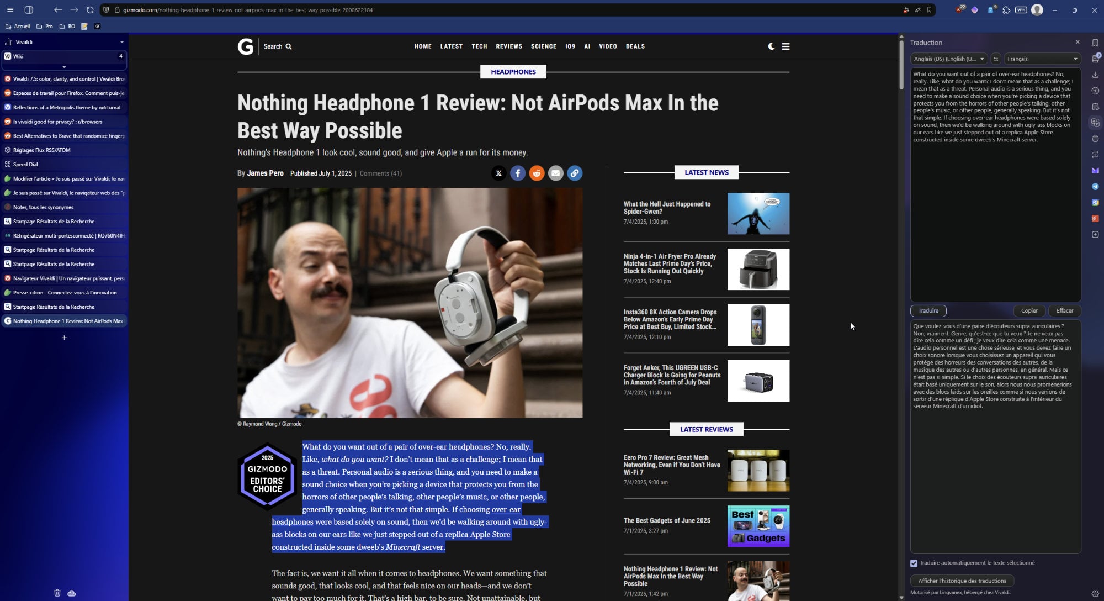This screenshot has width=1104, height=601.
Task: Jump to Comments (41)
Action: pyautogui.click(x=381, y=173)
